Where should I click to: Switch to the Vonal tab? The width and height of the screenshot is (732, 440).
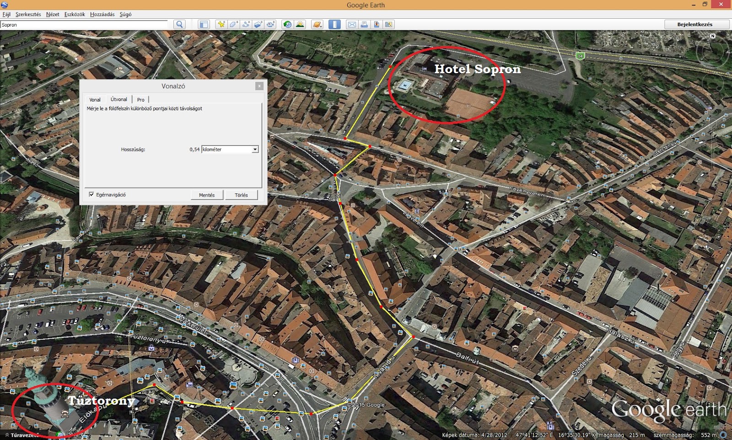coord(95,100)
